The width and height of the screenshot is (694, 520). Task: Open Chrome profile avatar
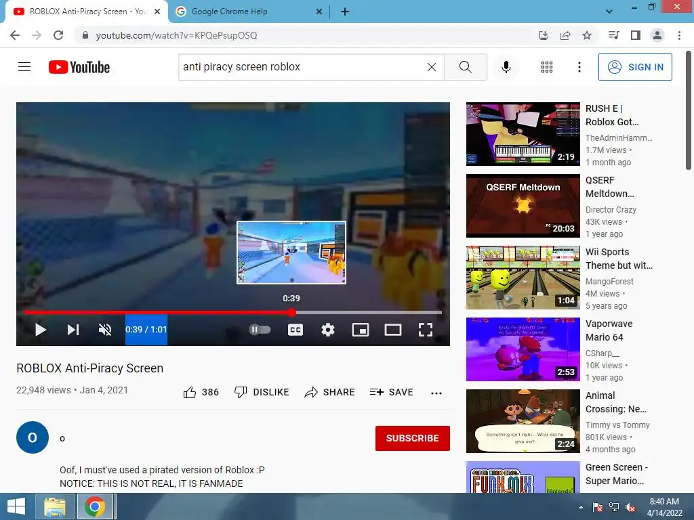tap(657, 35)
